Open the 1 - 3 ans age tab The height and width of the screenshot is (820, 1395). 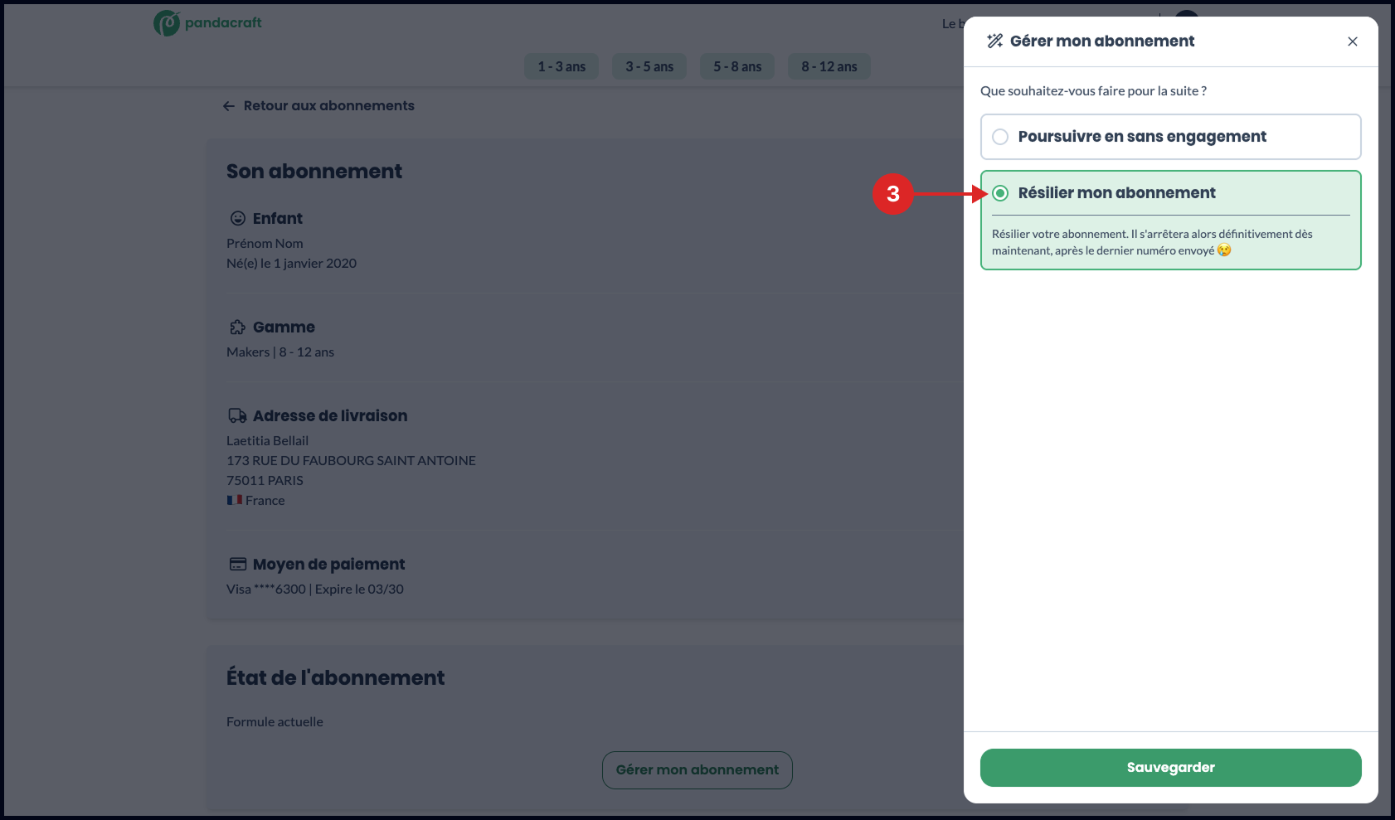coord(561,66)
